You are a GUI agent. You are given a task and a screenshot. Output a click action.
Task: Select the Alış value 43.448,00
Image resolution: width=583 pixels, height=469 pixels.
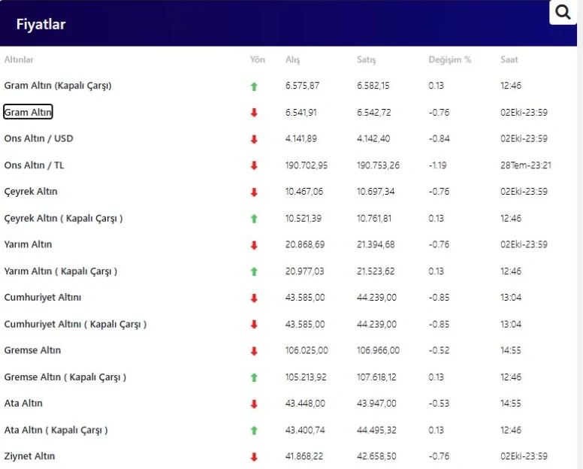[x=305, y=404]
